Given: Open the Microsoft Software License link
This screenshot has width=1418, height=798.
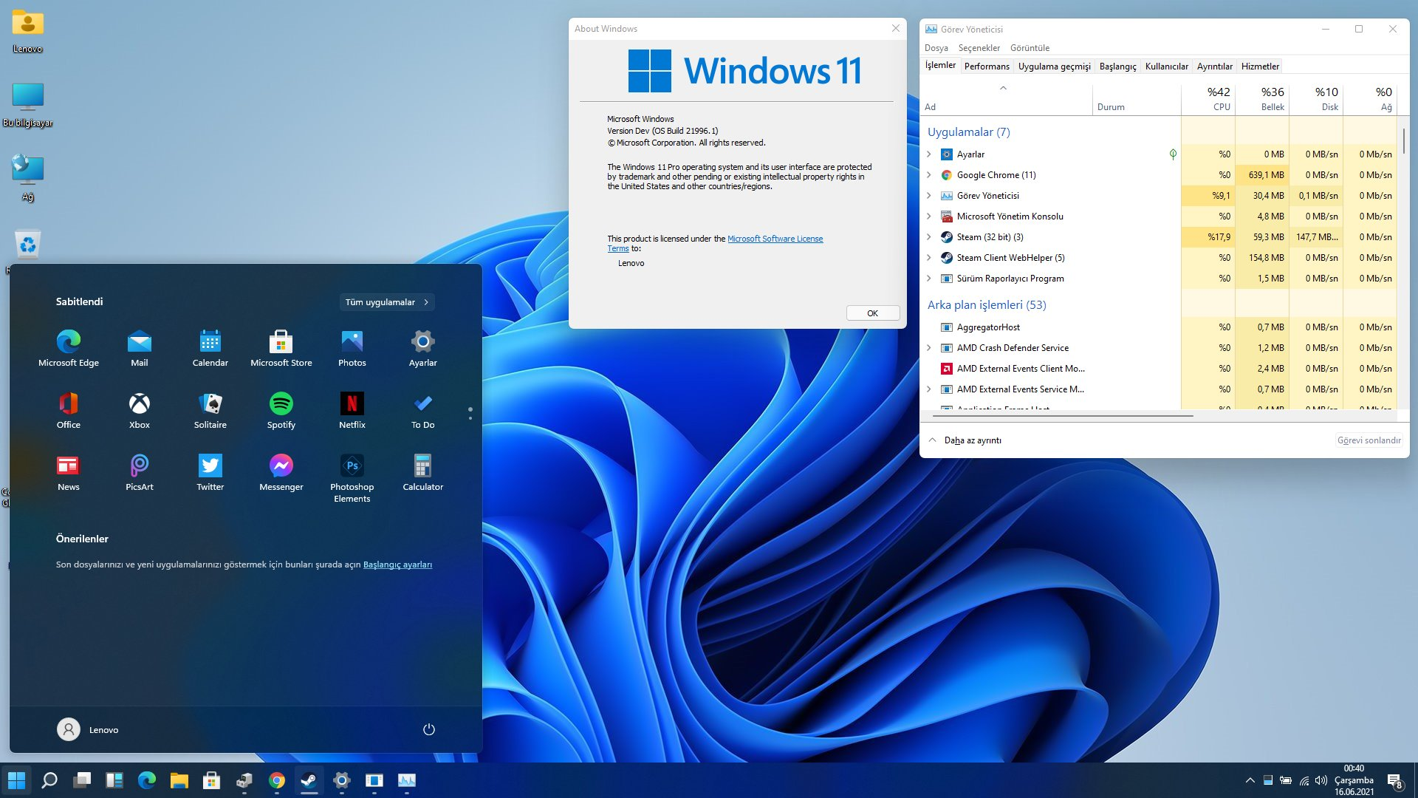Looking at the screenshot, I should (x=775, y=239).
